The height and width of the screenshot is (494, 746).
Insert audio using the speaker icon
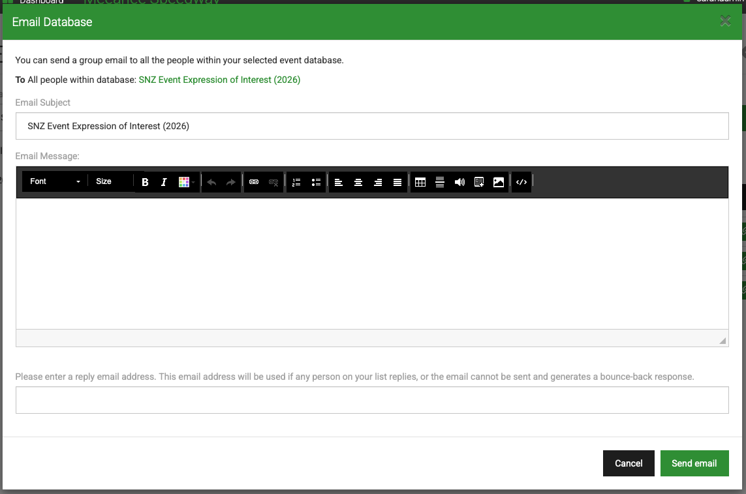[x=459, y=182]
